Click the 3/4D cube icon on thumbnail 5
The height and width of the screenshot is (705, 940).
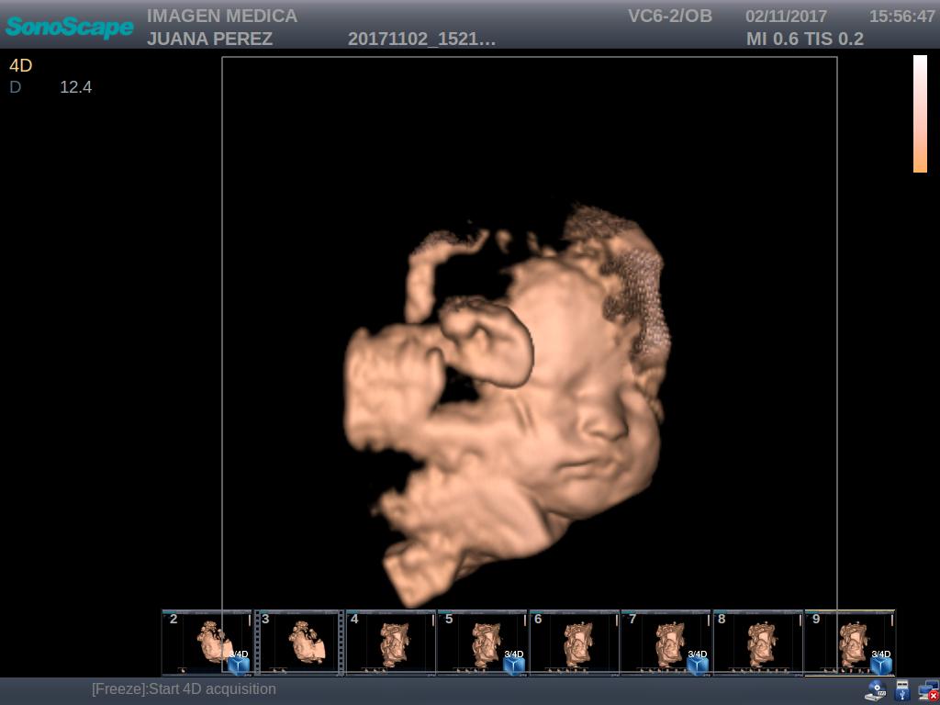click(513, 663)
